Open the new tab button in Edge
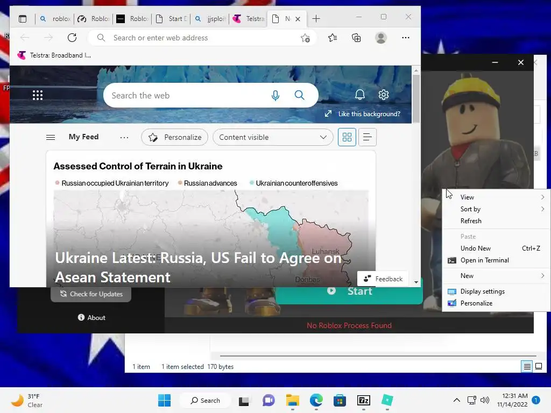 click(x=316, y=19)
